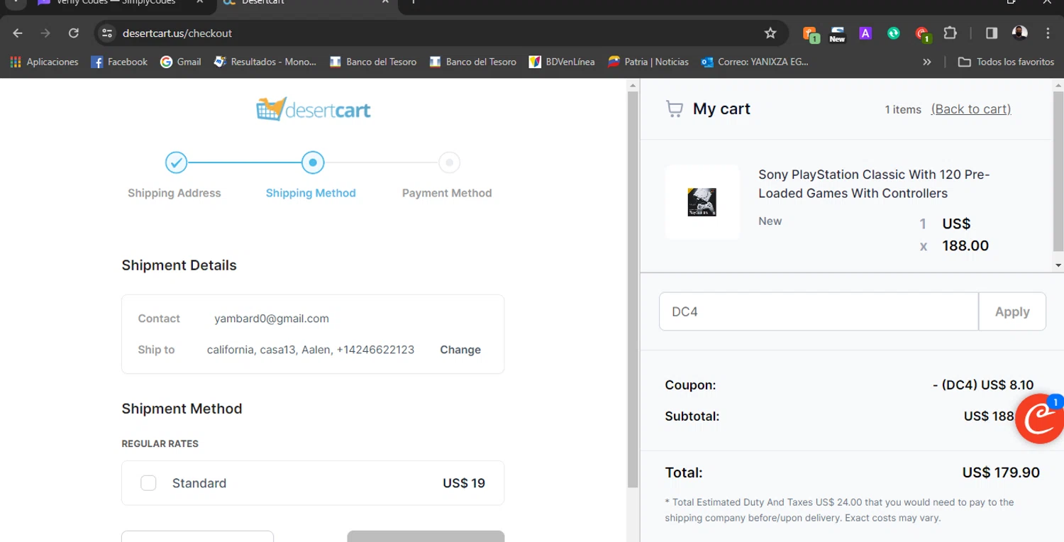Toggle the browser side panel
The image size is (1064, 542).
[992, 33]
